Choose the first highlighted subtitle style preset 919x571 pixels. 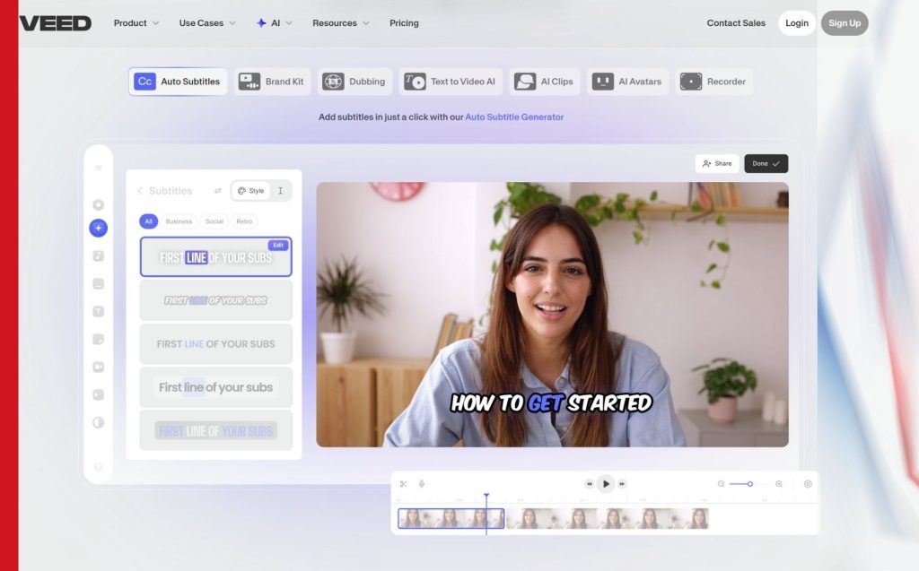tap(215, 257)
